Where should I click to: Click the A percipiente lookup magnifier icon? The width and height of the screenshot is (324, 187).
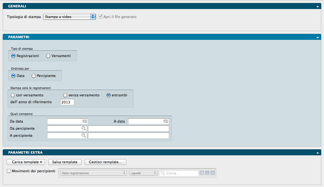point(83,135)
